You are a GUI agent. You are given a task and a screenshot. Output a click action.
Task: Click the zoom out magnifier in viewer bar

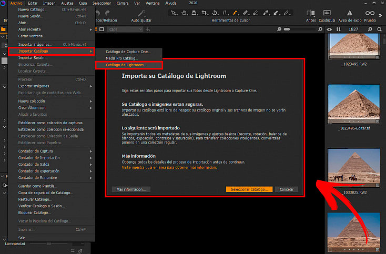[279, 29]
